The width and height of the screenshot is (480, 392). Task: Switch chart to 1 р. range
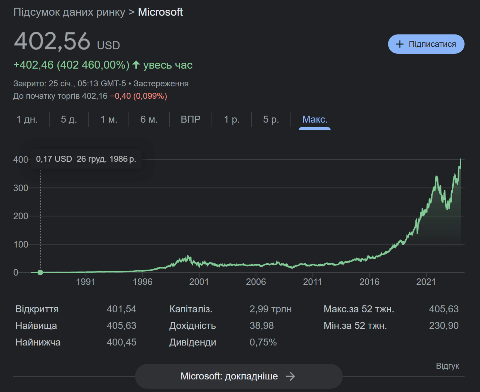click(x=231, y=119)
